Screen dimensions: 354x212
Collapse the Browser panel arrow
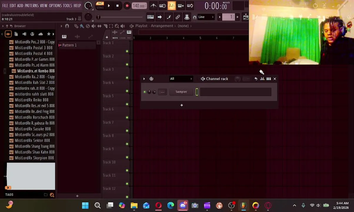(3, 26)
